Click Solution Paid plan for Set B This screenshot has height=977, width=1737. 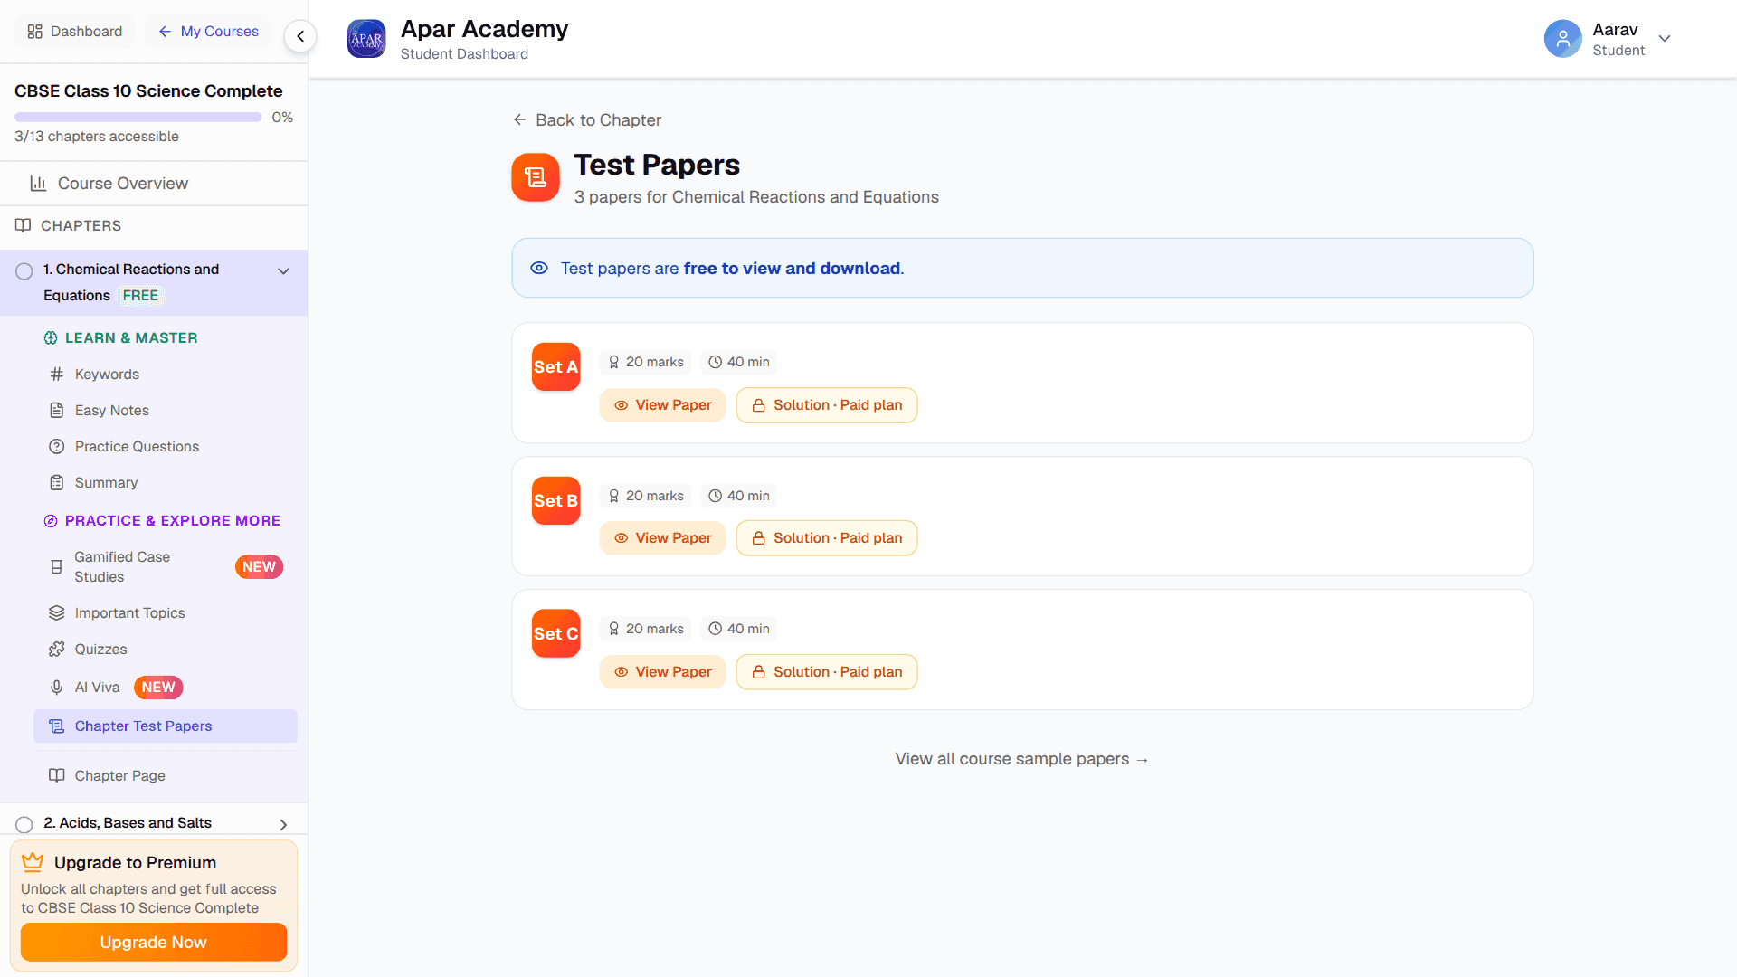827,537
